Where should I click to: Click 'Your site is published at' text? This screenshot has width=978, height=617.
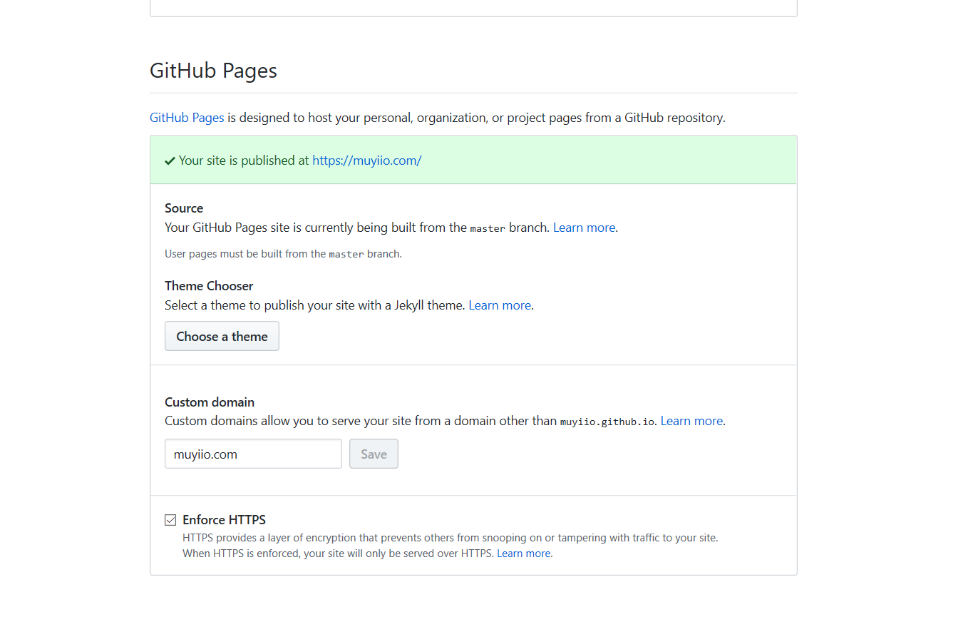(244, 160)
